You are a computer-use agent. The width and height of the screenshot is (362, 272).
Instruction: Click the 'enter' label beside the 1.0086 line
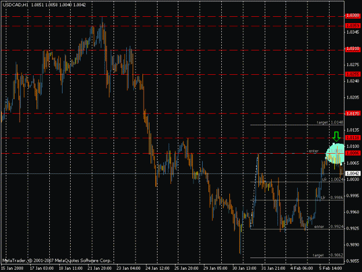coord(314,151)
